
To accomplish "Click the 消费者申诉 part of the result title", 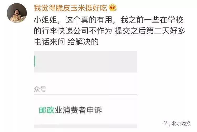I will coord(82,110).
